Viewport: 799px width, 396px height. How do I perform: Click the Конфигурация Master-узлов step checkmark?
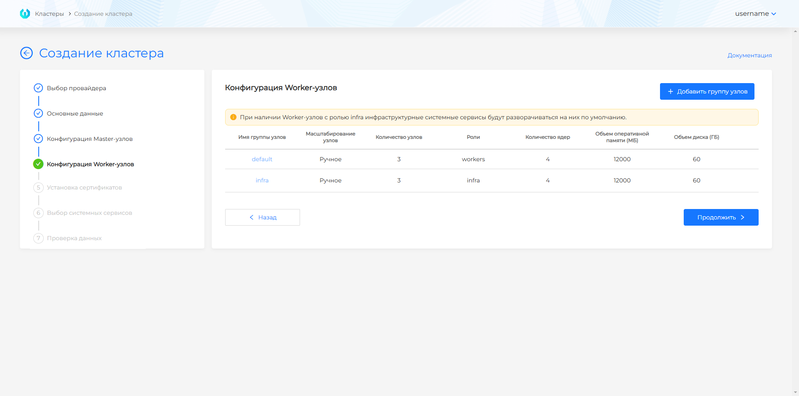coord(38,139)
